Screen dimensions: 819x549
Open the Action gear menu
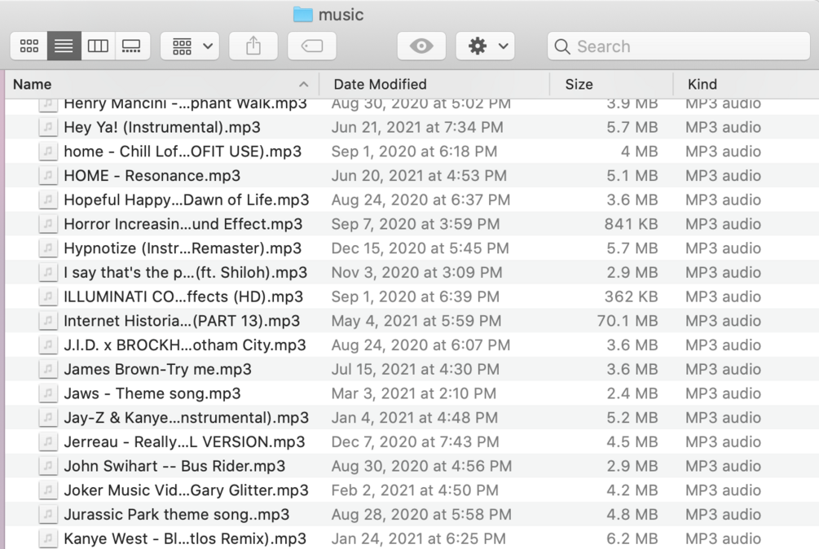click(485, 46)
